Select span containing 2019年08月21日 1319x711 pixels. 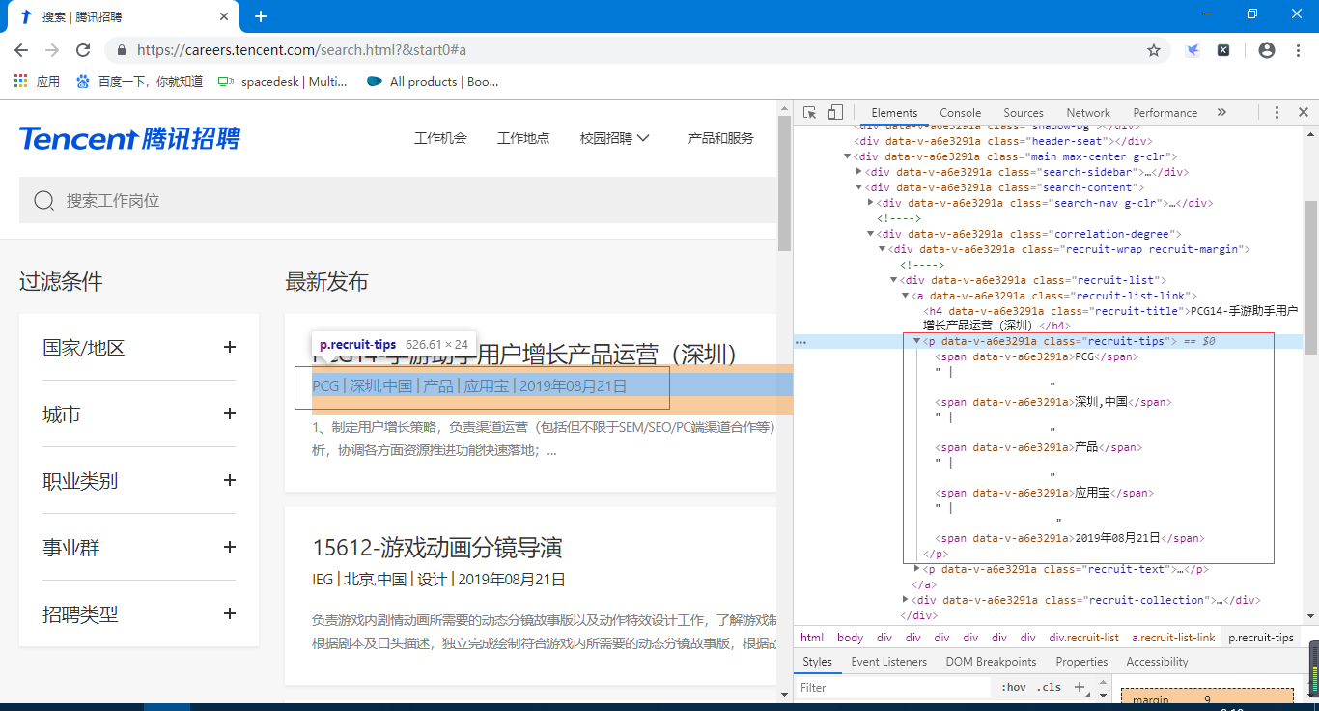pyautogui.click(x=1070, y=538)
